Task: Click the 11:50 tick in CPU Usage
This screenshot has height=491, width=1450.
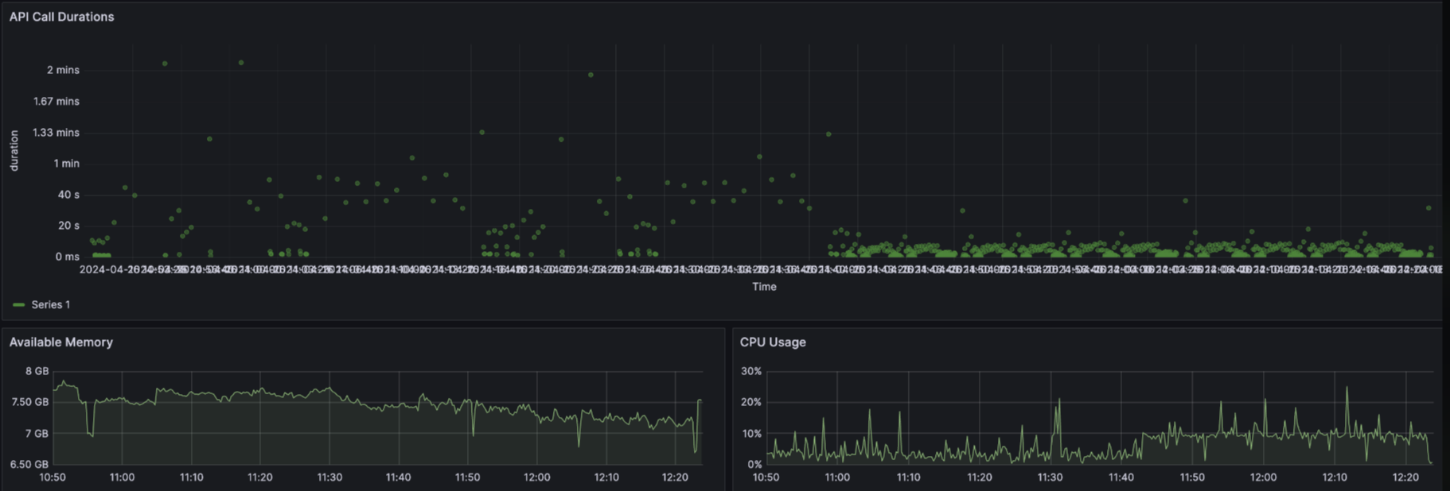Action: point(1192,477)
